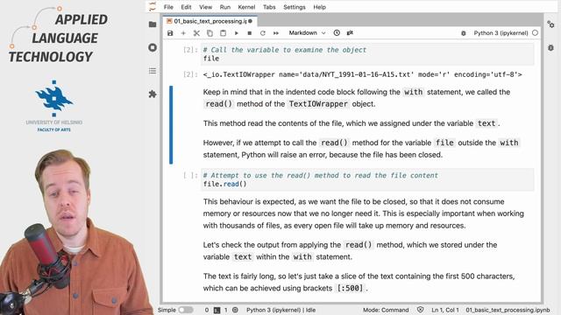Screen dimensions: 561x315
Task: Close the notebook tab via its unsaved dot
Action: pos(251,21)
